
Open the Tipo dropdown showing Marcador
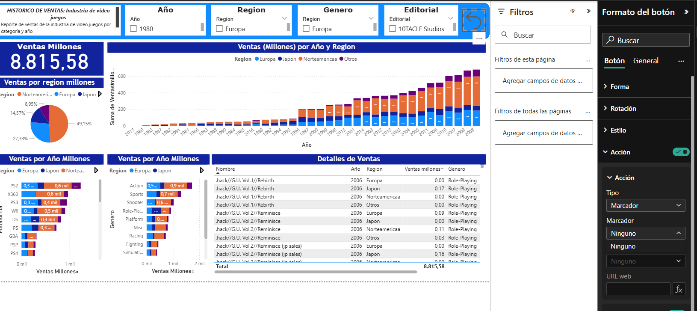tap(645, 205)
